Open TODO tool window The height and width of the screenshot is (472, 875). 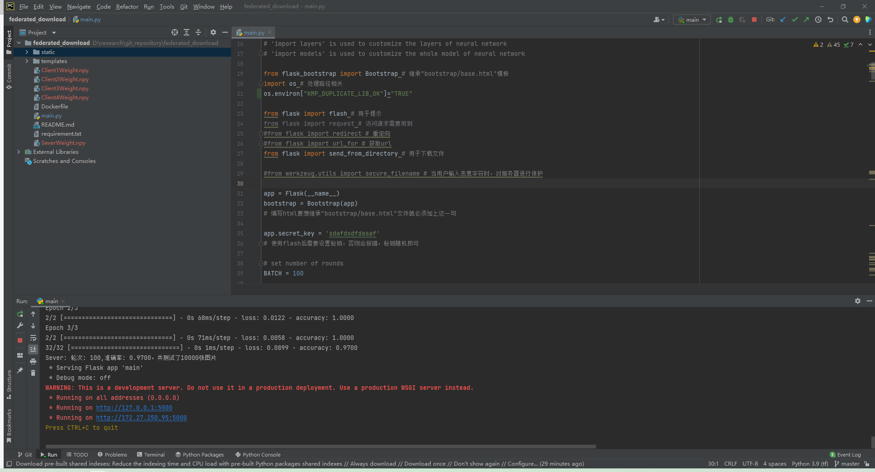pyautogui.click(x=77, y=454)
